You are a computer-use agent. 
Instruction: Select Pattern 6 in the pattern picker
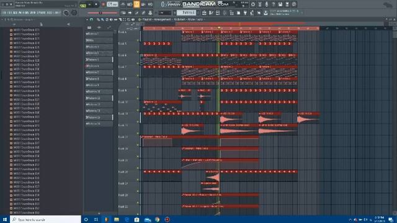point(99,66)
